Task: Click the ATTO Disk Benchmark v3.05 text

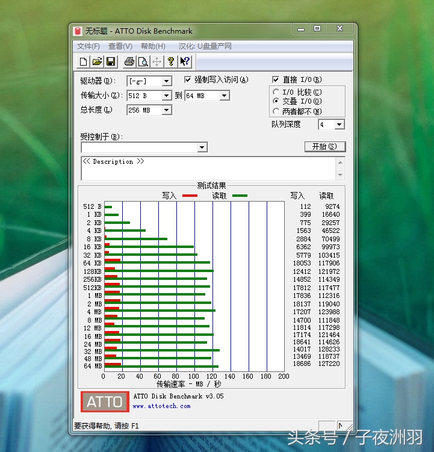Action: [179, 396]
